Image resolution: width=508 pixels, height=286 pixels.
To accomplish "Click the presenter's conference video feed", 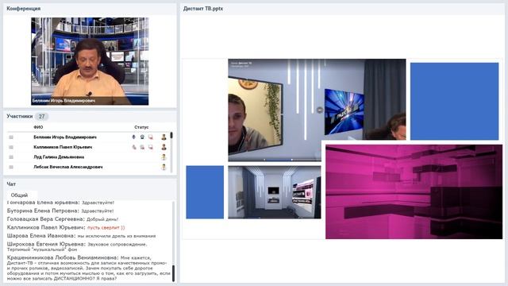I will click(x=90, y=61).
